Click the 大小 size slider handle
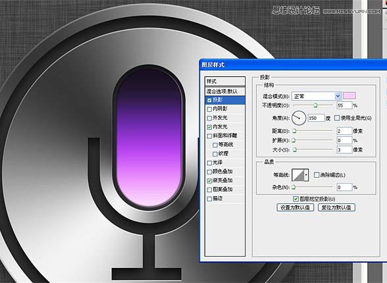The height and width of the screenshot is (283, 387). [294, 149]
